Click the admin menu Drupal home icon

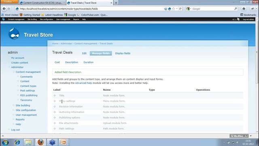pos(4,19)
